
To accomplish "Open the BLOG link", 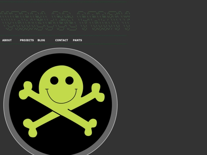I will click(x=41, y=40).
